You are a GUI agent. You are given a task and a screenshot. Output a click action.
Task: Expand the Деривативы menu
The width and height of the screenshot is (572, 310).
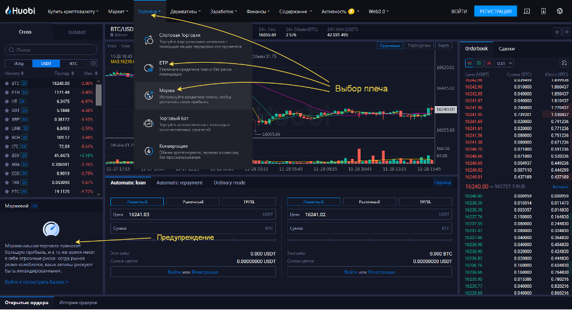[185, 11]
